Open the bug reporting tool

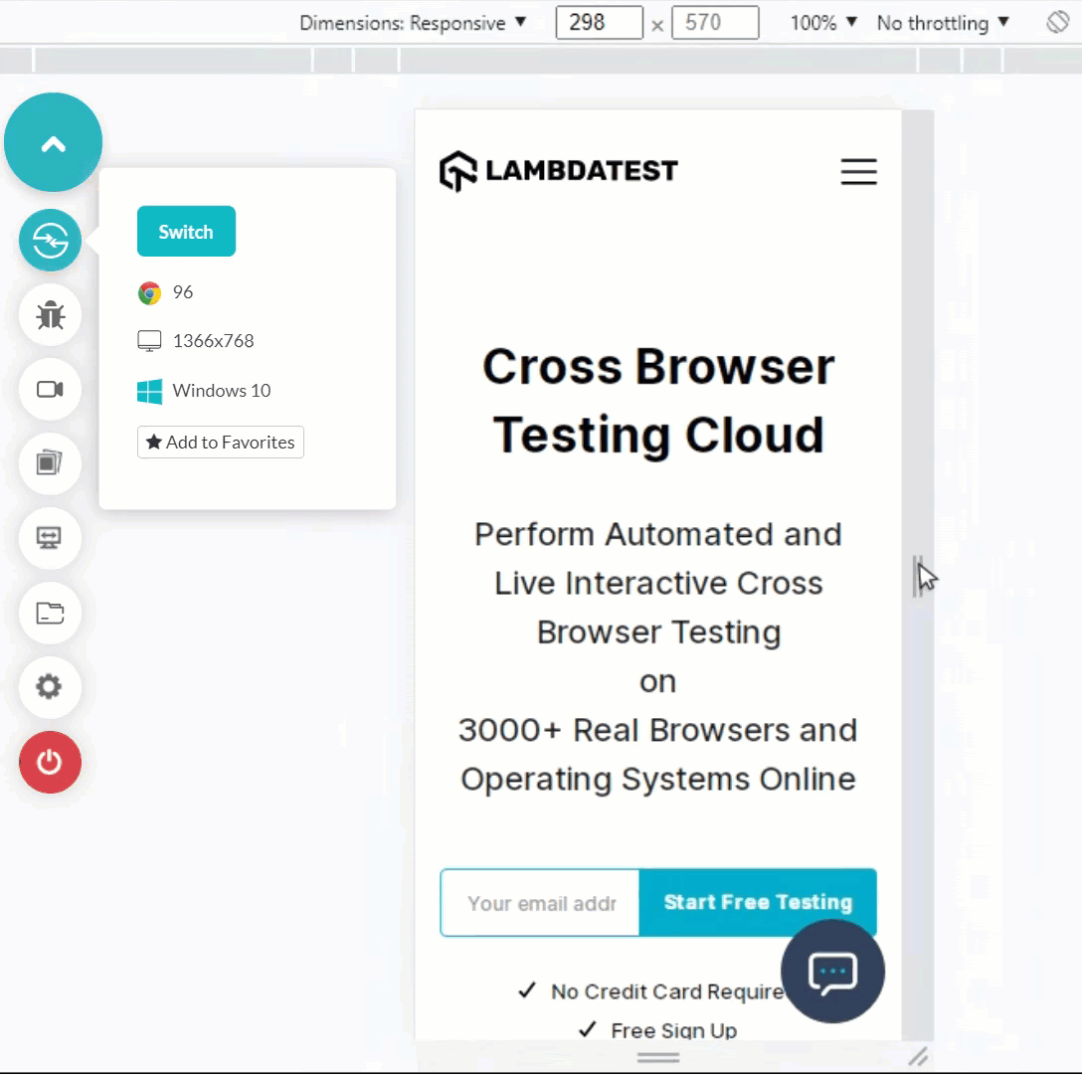tap(50, 315)
